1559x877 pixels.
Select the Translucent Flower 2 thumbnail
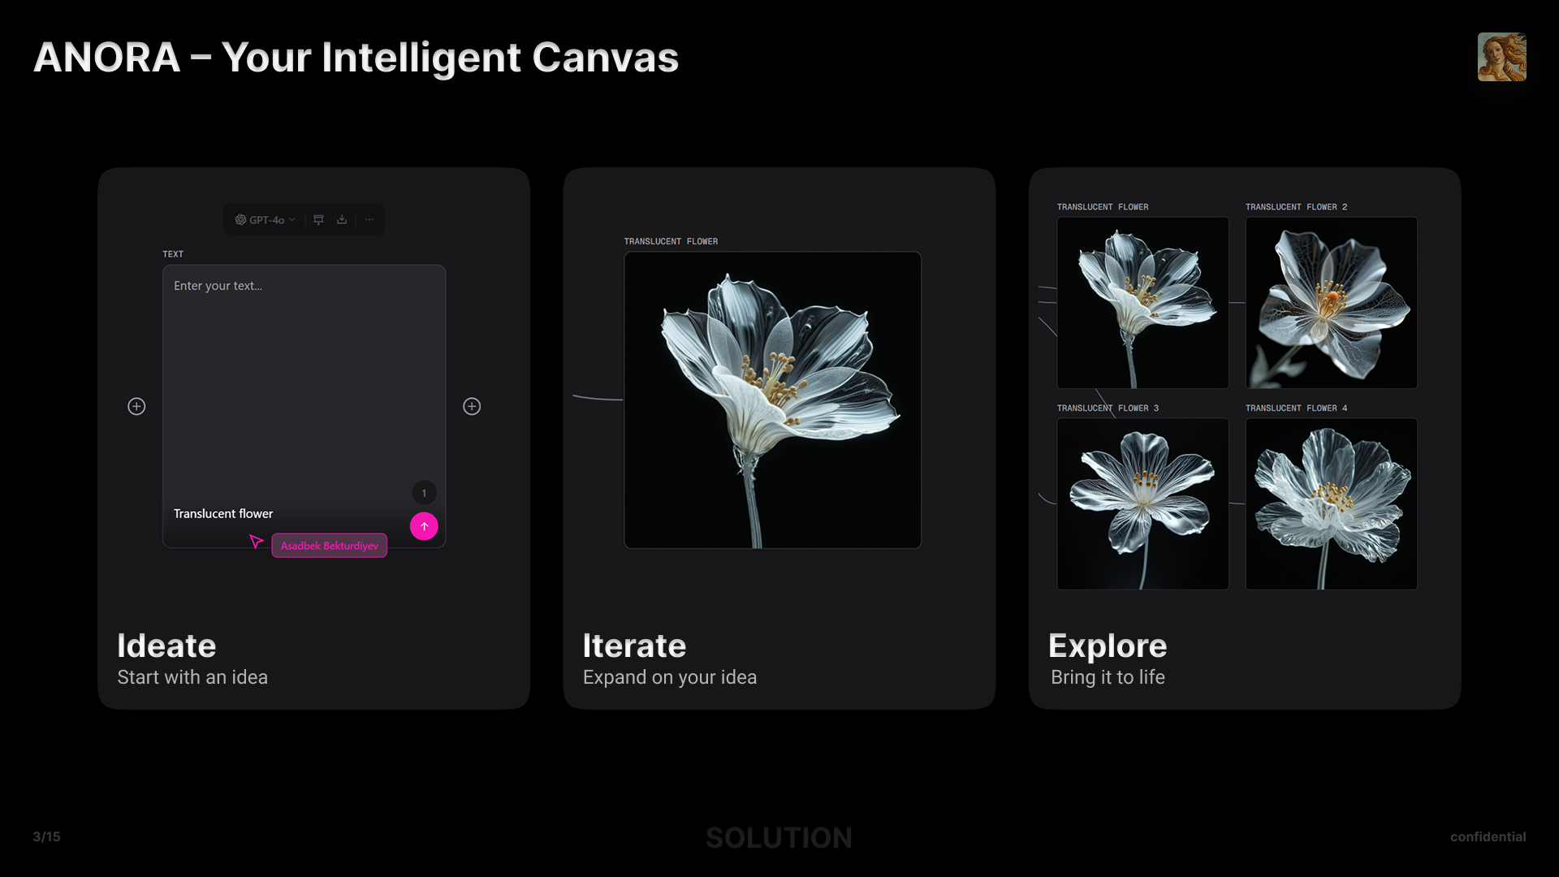click(1332, 302)
